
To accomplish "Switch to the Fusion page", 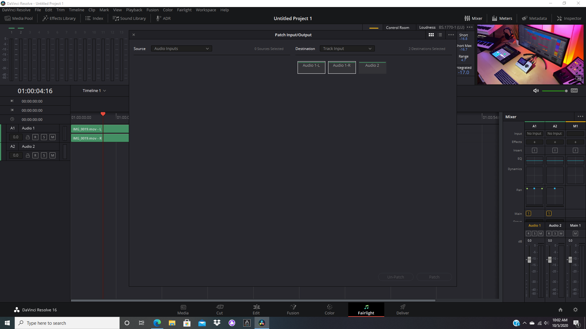I will pos(293,310).
